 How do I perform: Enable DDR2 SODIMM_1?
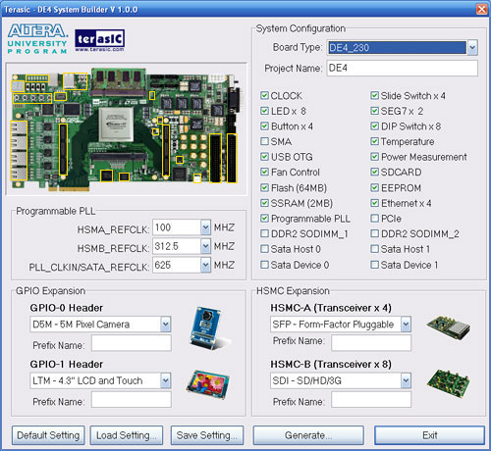coord(264,233)
